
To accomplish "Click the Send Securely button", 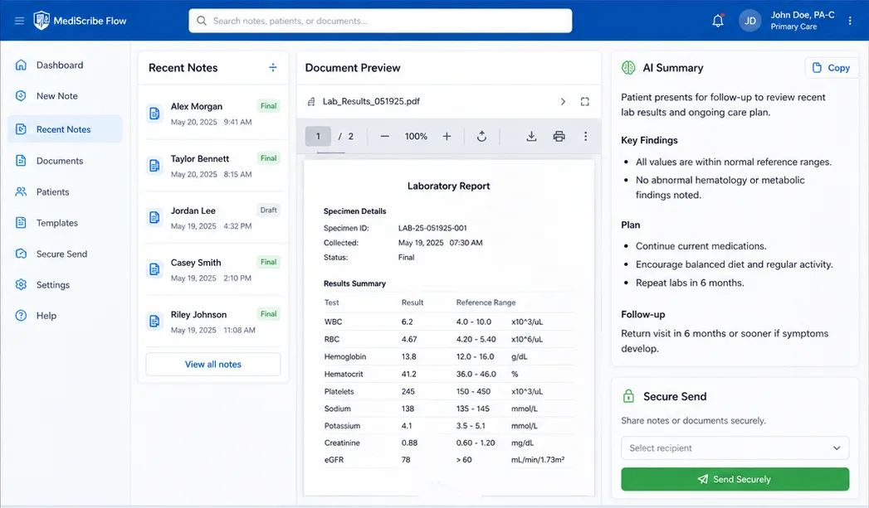I will [735, 479].
